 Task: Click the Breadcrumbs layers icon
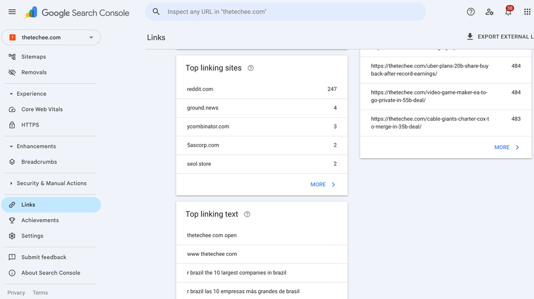click(12, 162)
